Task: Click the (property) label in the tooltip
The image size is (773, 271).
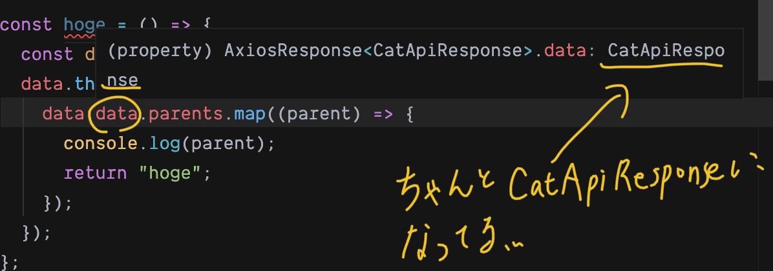Action: pos(160,50)
